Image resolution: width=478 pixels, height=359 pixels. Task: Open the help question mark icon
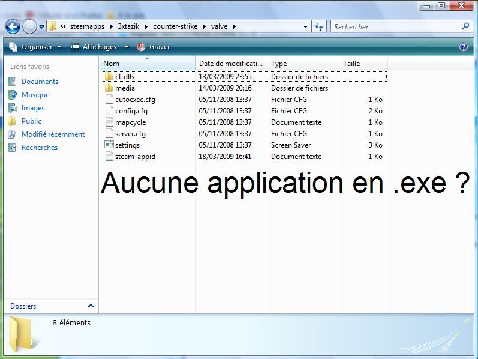(x=463, y=47)
